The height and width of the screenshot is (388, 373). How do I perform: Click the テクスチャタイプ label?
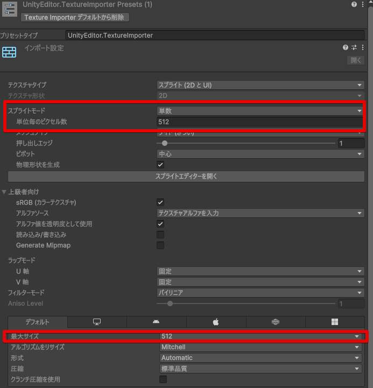(27, 85)
